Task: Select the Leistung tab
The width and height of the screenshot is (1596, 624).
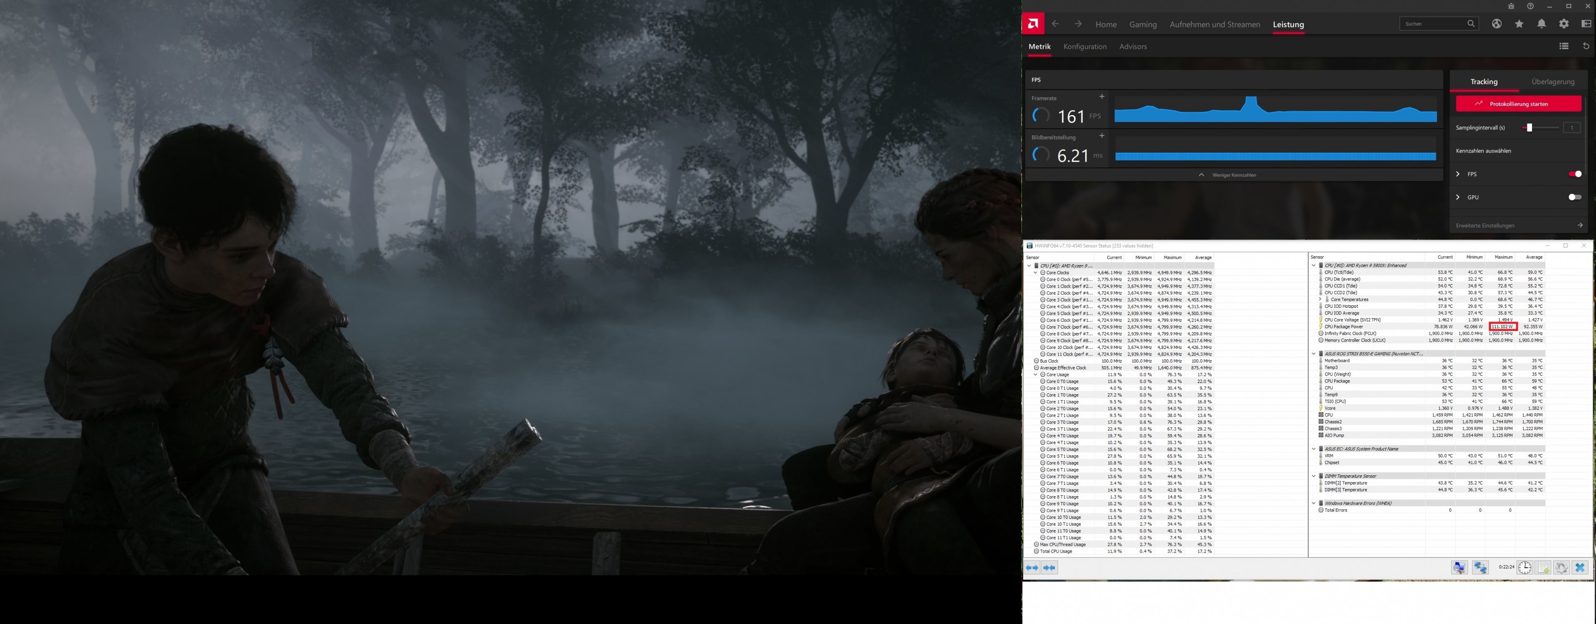Action: (x=1288, y=24)
